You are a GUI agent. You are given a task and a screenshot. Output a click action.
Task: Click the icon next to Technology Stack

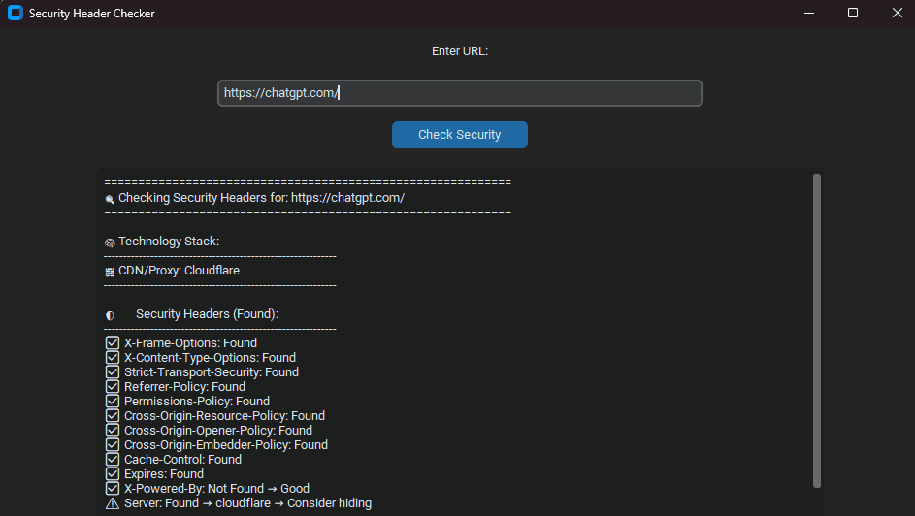tap(109, 242)
